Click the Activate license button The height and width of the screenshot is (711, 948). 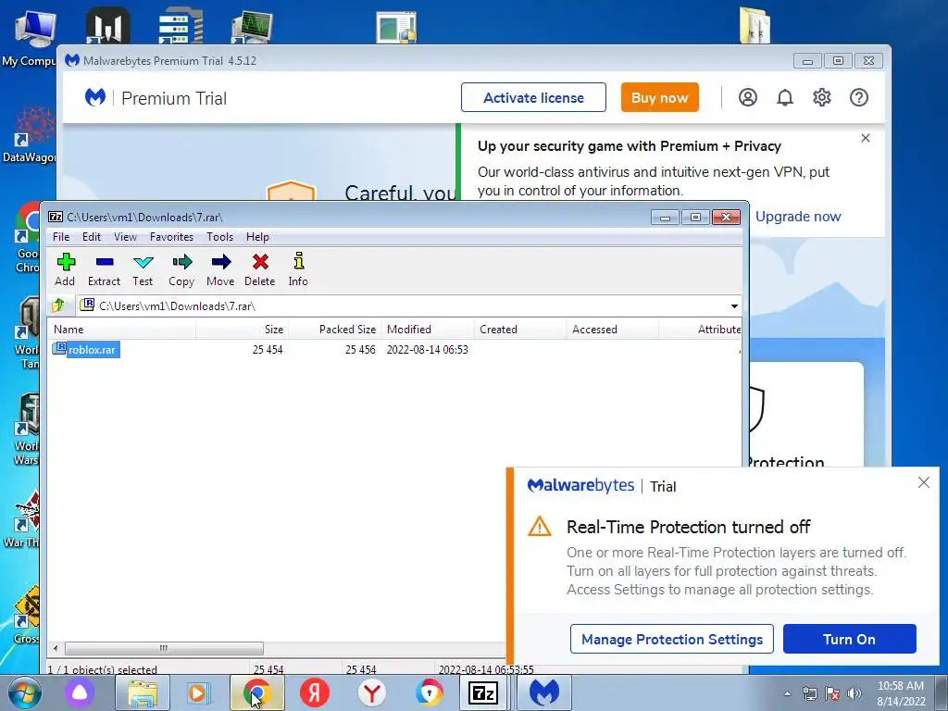tap(533, 97)
